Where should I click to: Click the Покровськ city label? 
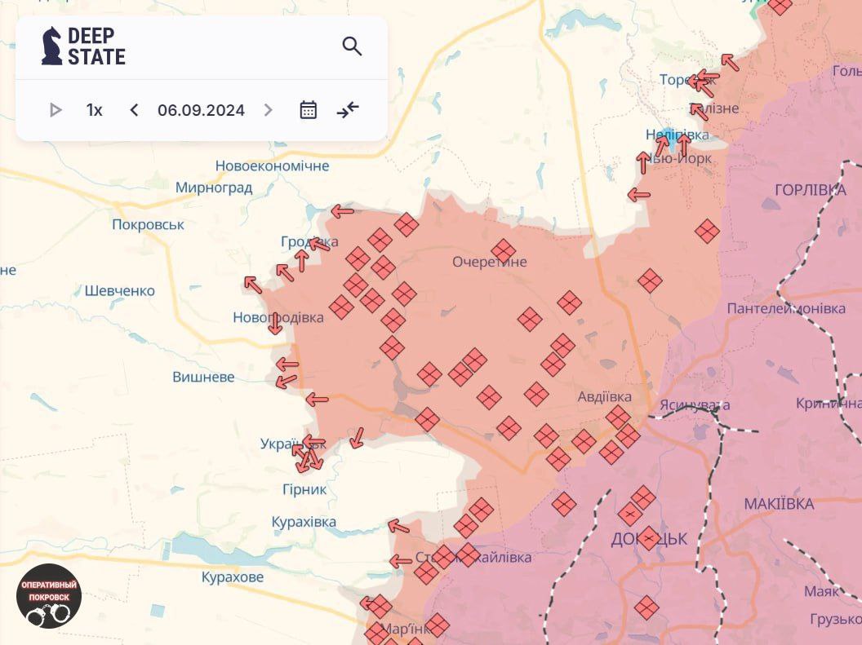click(148, 225)
